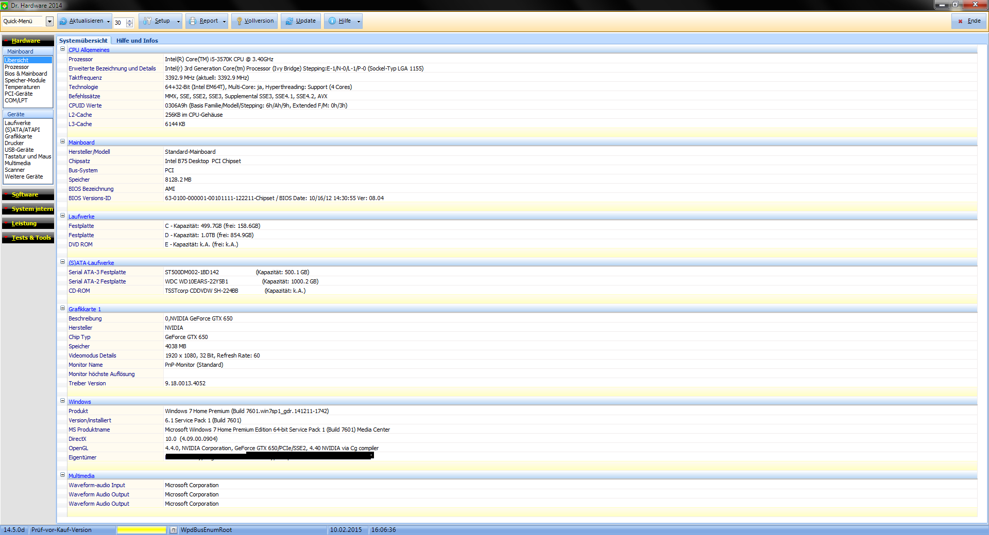The image size is (989, 535).
Task: Collapse the (S)ATA-Laufwerke section
Action: tap(63, 262)
